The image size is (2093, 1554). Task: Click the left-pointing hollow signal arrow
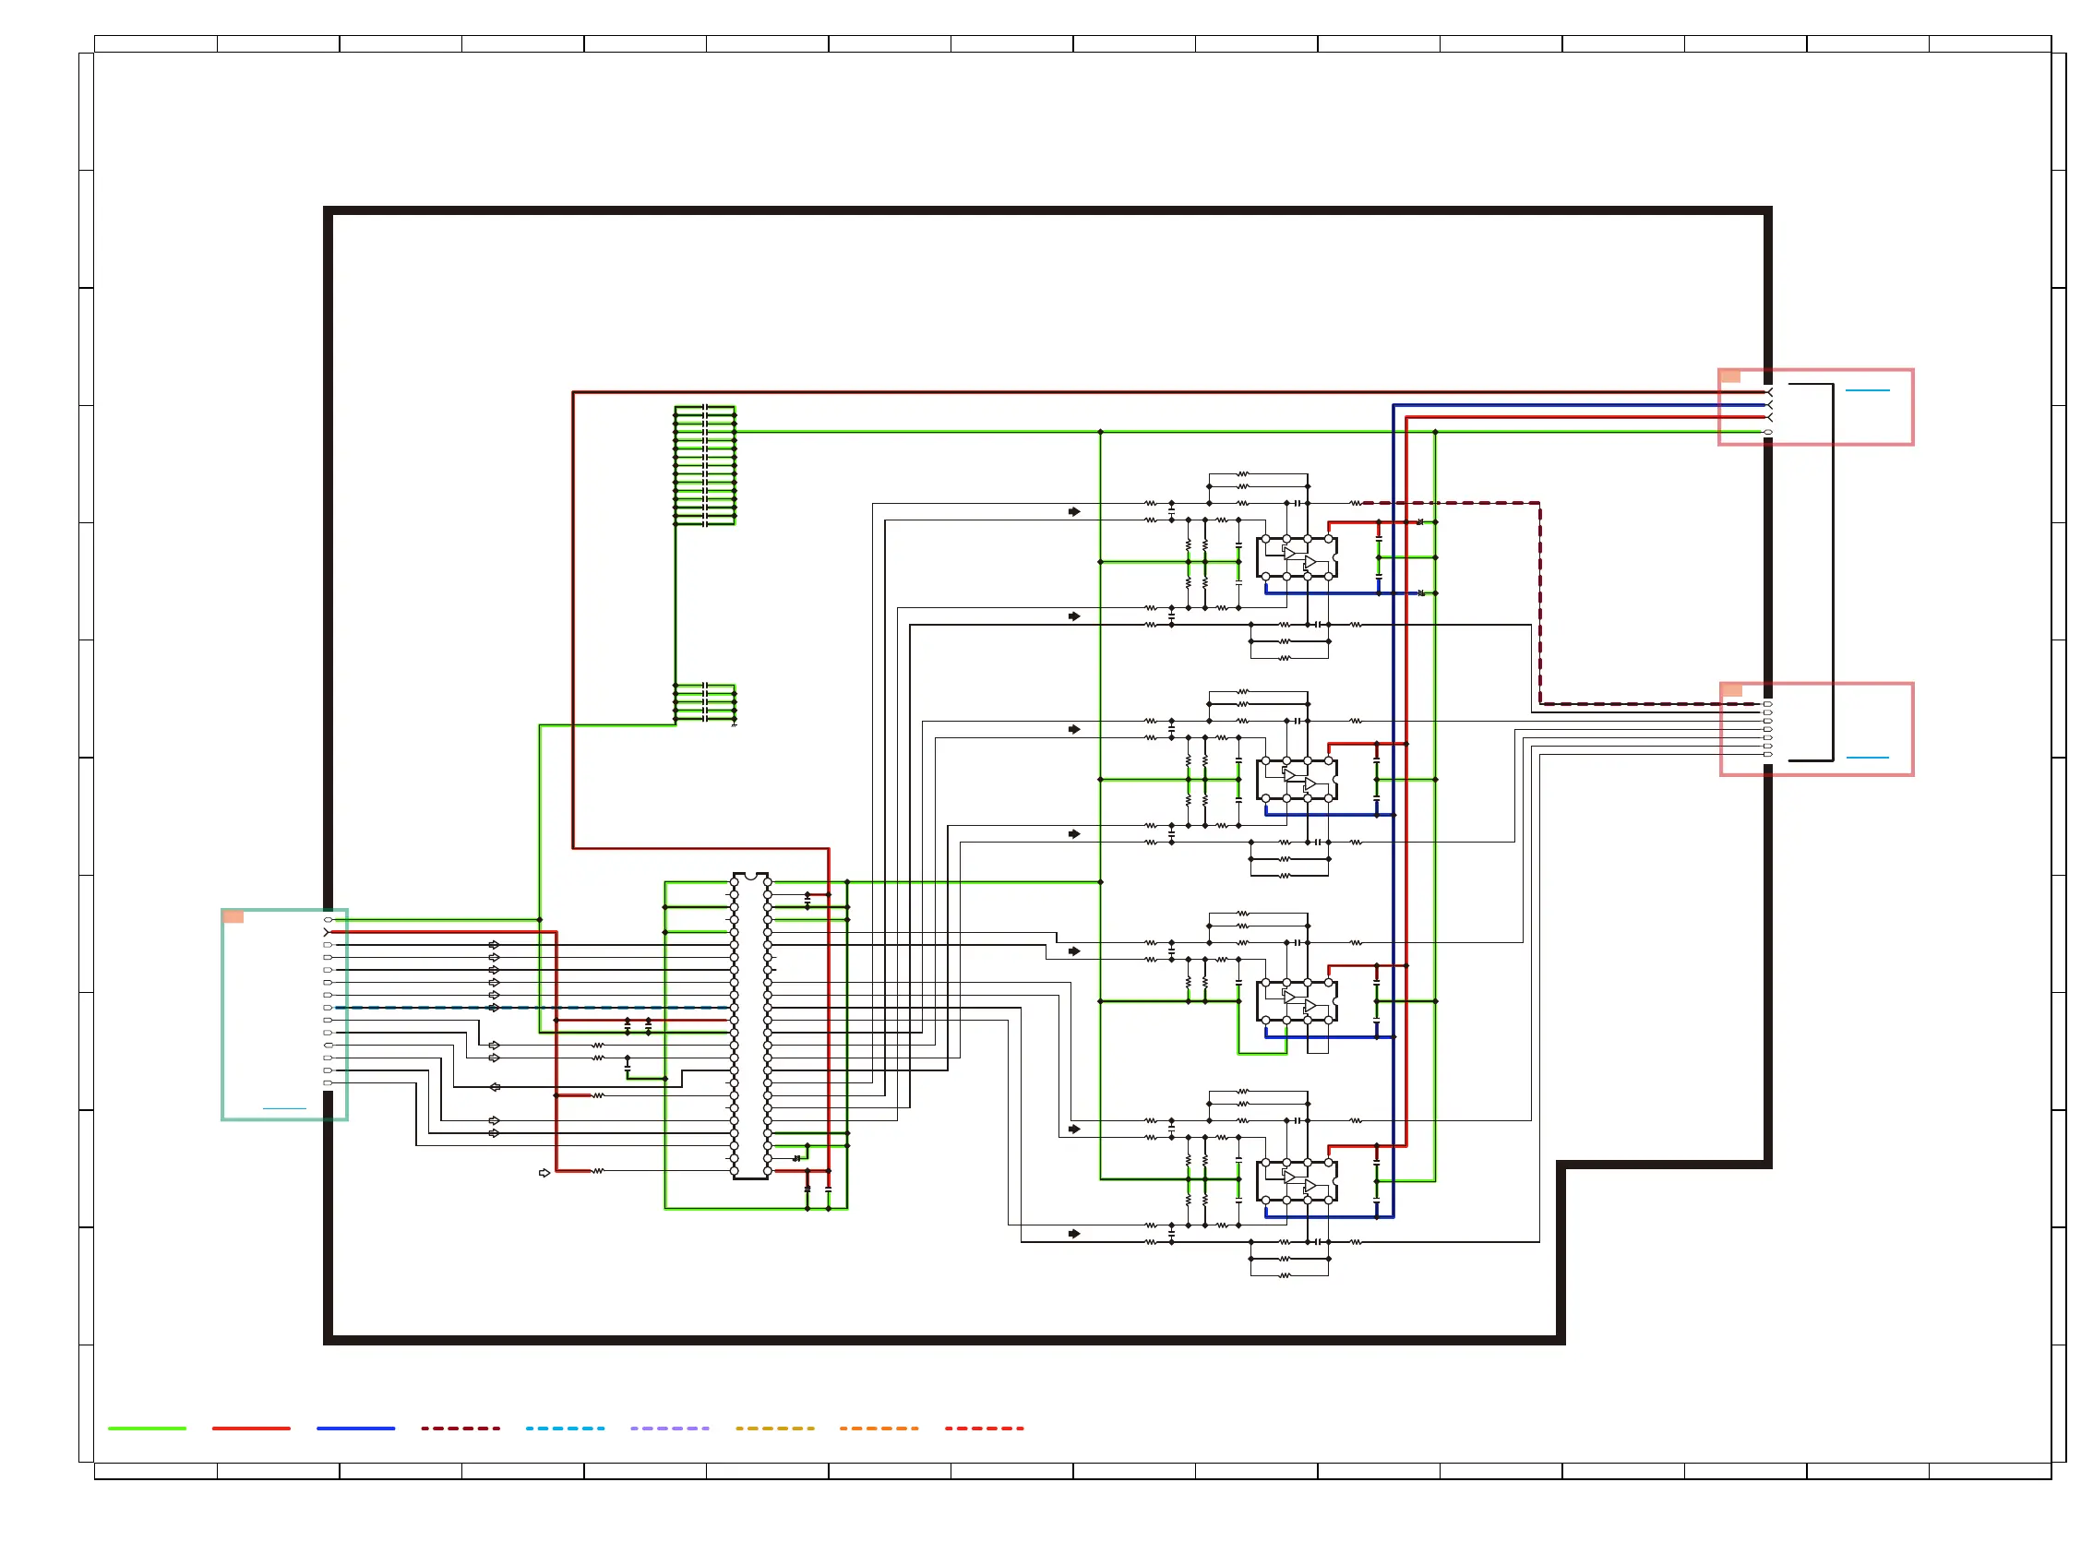[494, 1087]
